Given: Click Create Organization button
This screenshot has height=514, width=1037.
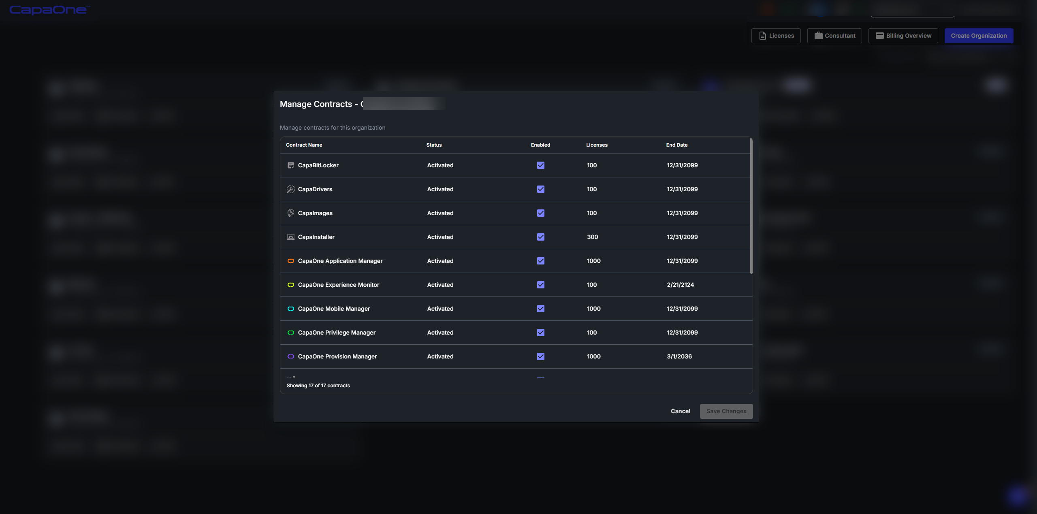Looking at the screenshot, I should click(979, 36).
